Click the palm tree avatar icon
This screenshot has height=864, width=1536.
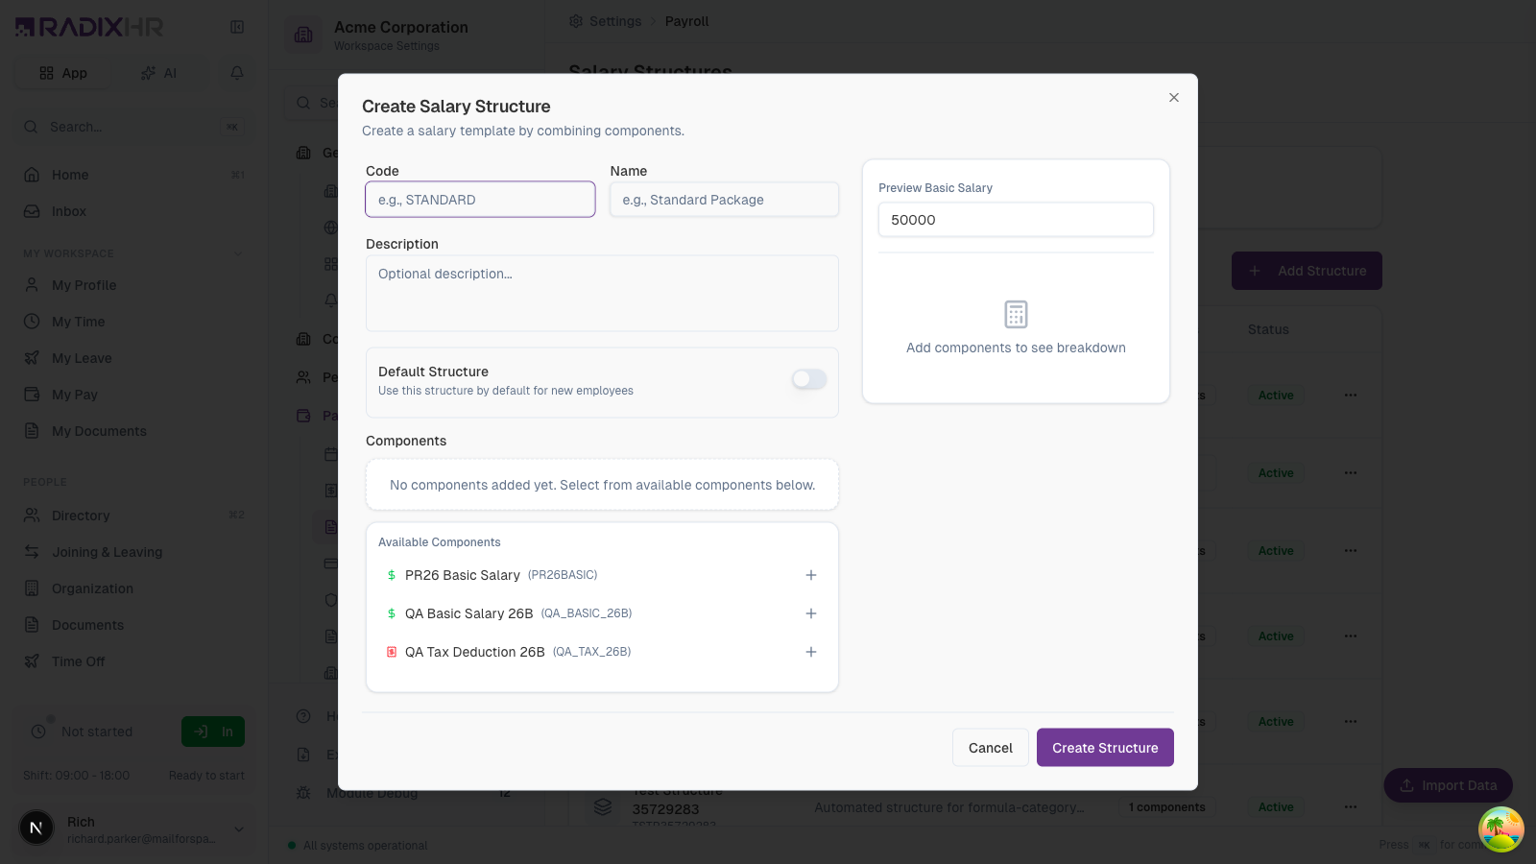click(x=1500, y=829)
